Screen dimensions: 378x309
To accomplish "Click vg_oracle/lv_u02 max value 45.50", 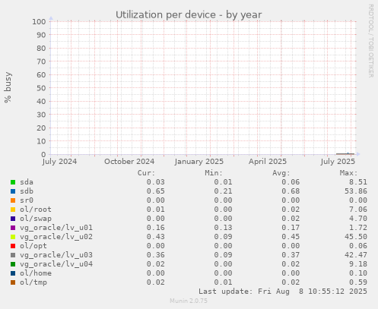I will (x=356, y=237).
